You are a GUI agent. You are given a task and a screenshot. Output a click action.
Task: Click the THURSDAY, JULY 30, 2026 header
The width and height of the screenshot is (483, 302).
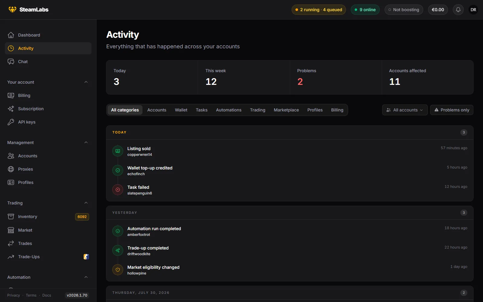click(x=141, y=293)
